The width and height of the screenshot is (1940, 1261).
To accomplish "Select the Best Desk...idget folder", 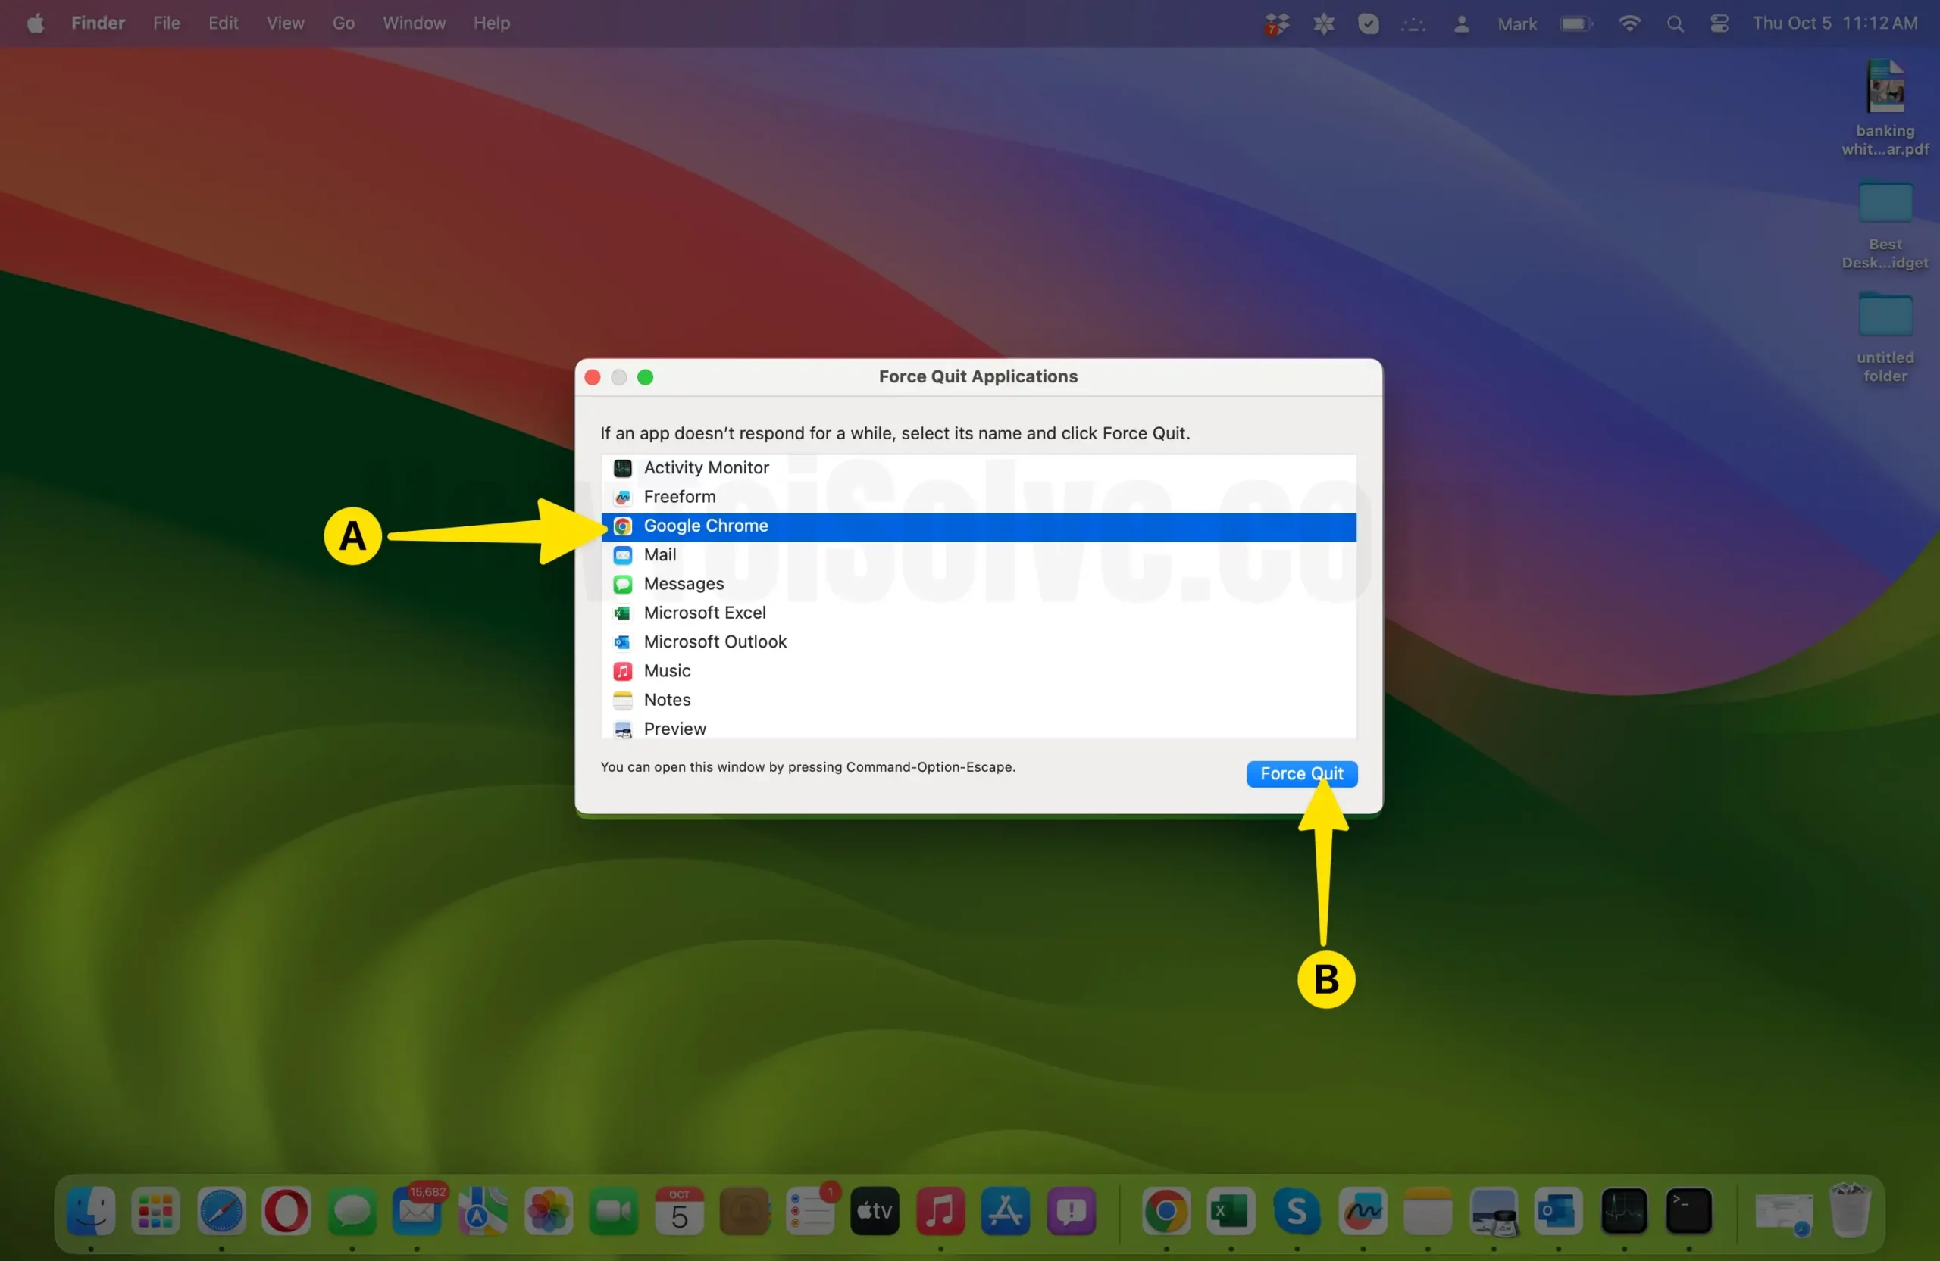I will pos(1885,226).
